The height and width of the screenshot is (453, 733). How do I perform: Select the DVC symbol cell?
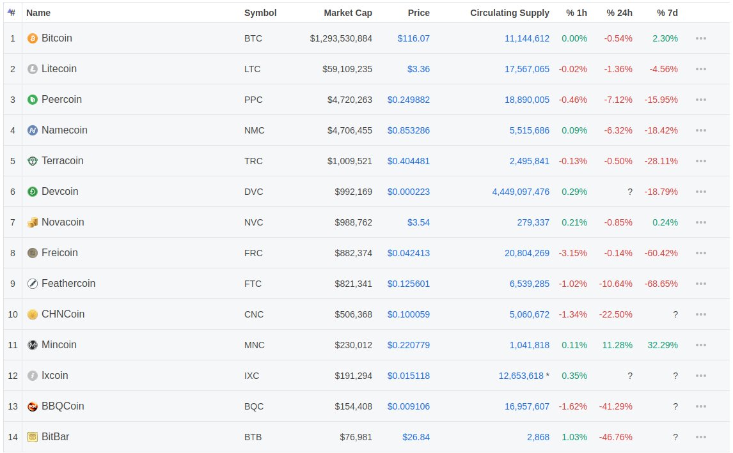pyautogui.click(x=253, y=192)
